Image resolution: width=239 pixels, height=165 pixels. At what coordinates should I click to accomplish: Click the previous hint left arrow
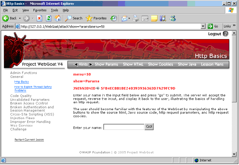[x=76, y=64]
